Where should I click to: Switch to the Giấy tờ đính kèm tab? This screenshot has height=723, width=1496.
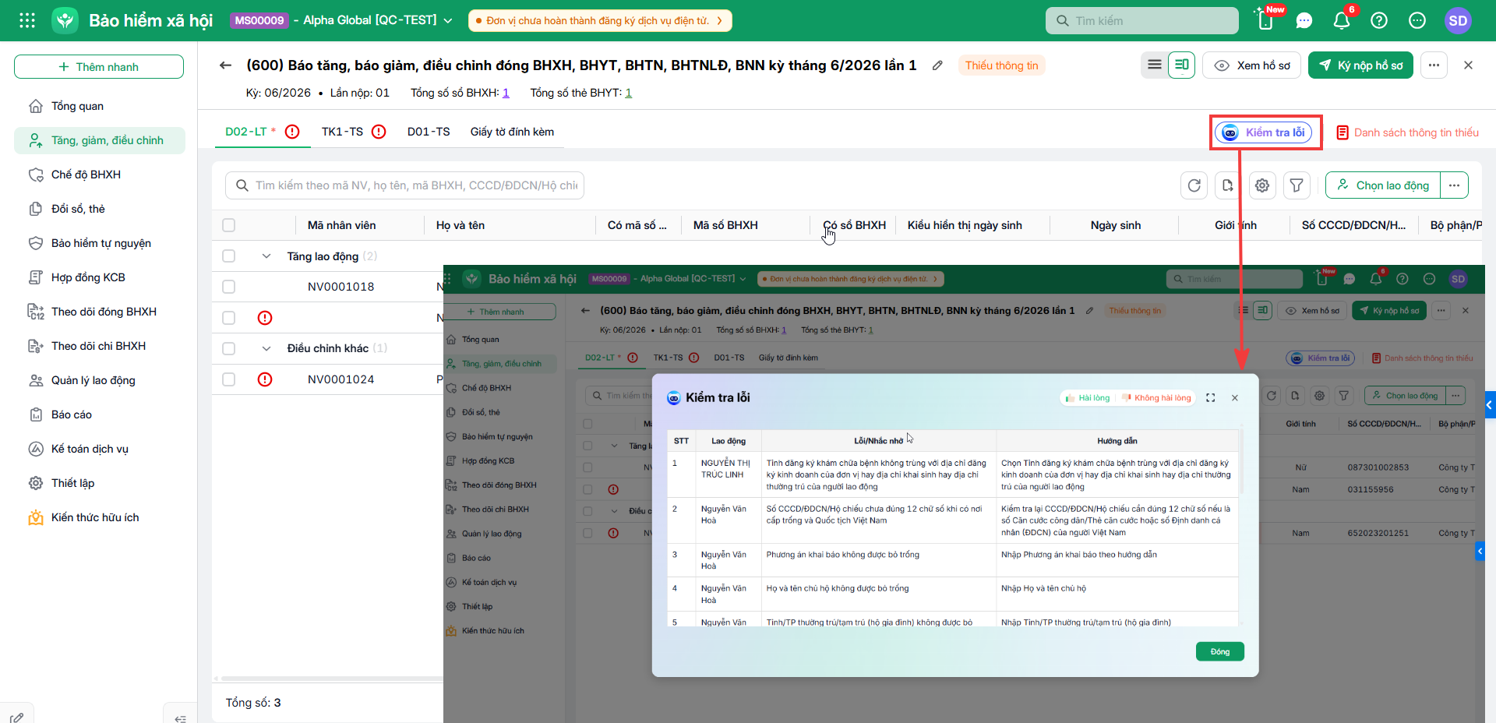click(x=512, y=132)
